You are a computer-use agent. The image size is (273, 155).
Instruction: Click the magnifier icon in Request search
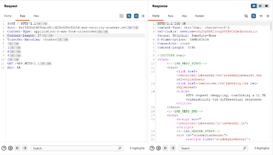120,148
